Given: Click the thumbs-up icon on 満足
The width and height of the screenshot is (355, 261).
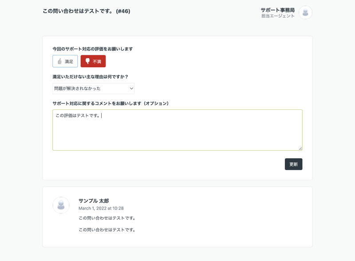Looking at the screenshot, I should (59, 61).
